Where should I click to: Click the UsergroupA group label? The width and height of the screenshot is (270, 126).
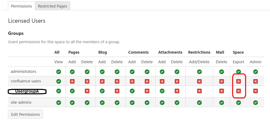pyautogui.click(x=27, y=92)
